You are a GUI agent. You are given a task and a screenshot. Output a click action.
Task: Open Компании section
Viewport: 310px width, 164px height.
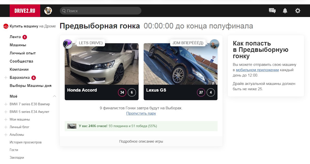click(19, 69)
